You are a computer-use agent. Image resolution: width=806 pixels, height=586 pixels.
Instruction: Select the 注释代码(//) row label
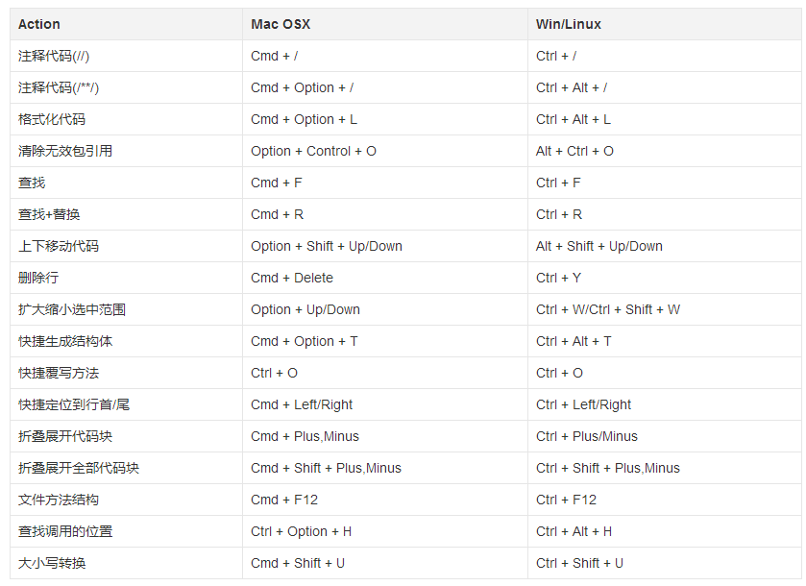126,56
